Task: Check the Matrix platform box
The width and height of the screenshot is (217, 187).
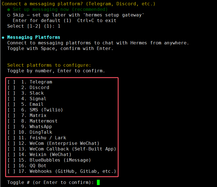Action: point(11,116)
